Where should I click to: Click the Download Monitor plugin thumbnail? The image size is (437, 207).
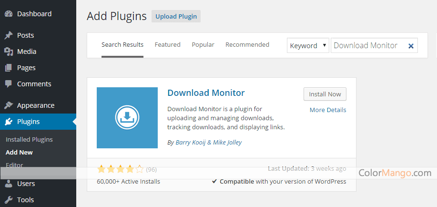coord(127,118)
